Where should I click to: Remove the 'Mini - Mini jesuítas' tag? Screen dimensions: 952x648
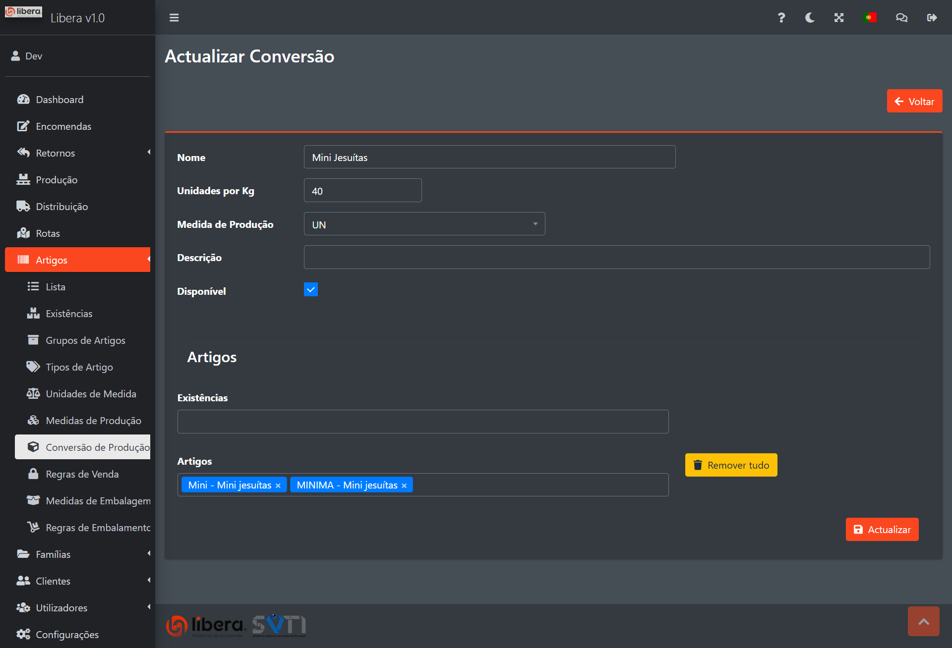click(278, 486)
